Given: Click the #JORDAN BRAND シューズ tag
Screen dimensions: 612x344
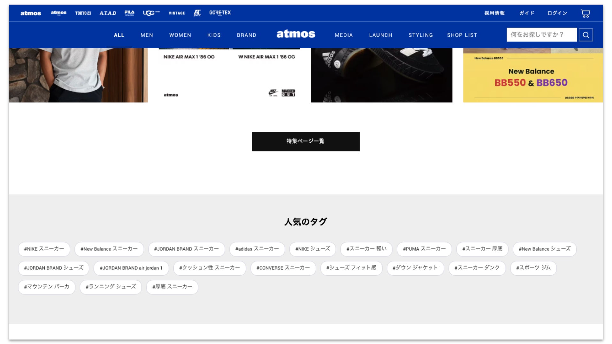Looking at the screenshot, I should tap(54, 268).
